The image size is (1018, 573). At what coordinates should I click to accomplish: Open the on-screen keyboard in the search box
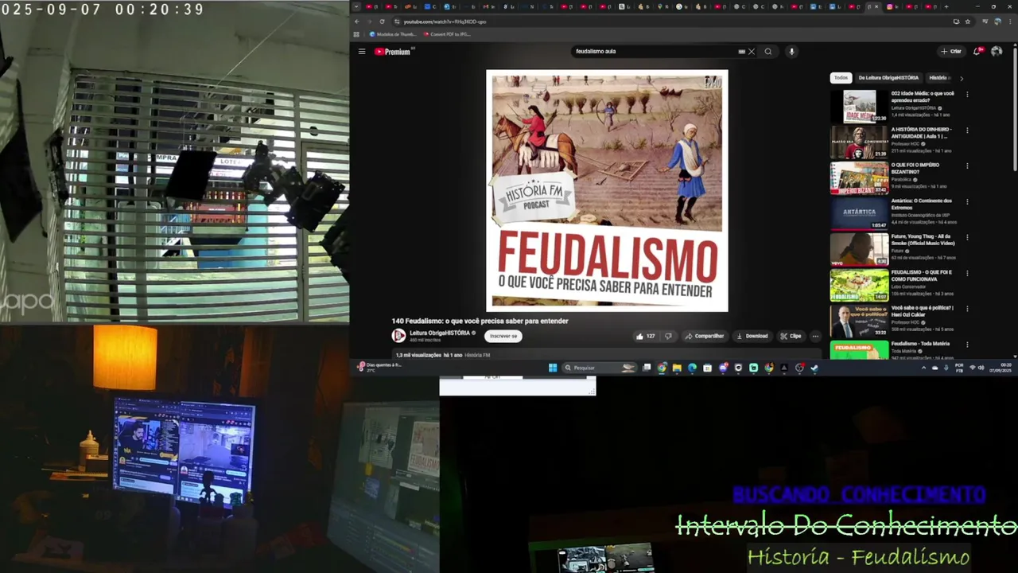[741, 52]
